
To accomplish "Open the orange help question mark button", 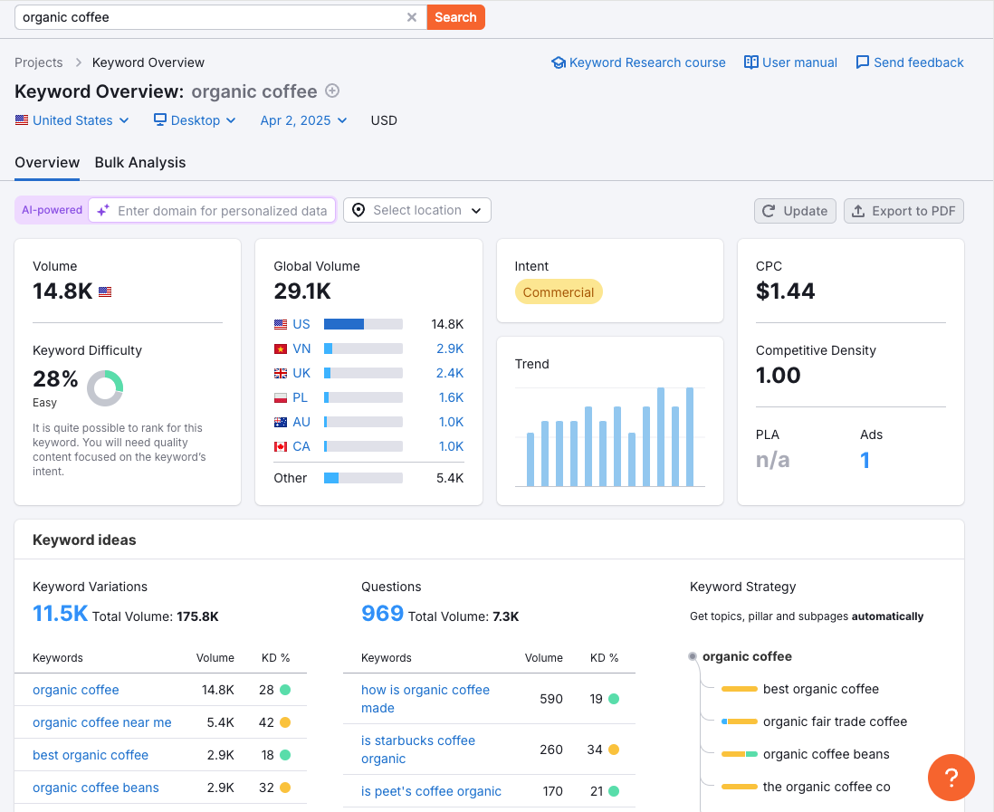I will 951,777.
